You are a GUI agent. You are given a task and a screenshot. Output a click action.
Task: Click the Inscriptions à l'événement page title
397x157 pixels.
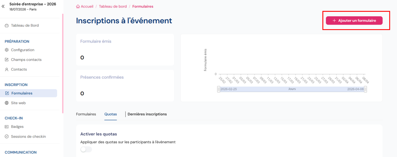[124, 21]
